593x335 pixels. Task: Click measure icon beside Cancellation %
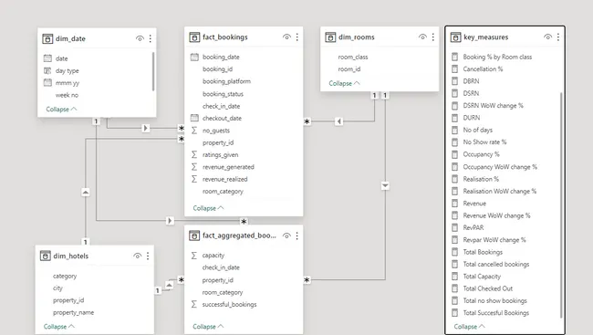[455, 68]
